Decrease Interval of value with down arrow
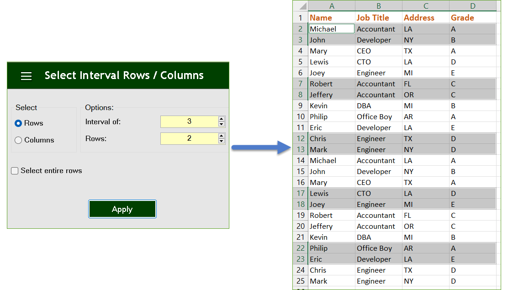 click(x=221, y=124)
